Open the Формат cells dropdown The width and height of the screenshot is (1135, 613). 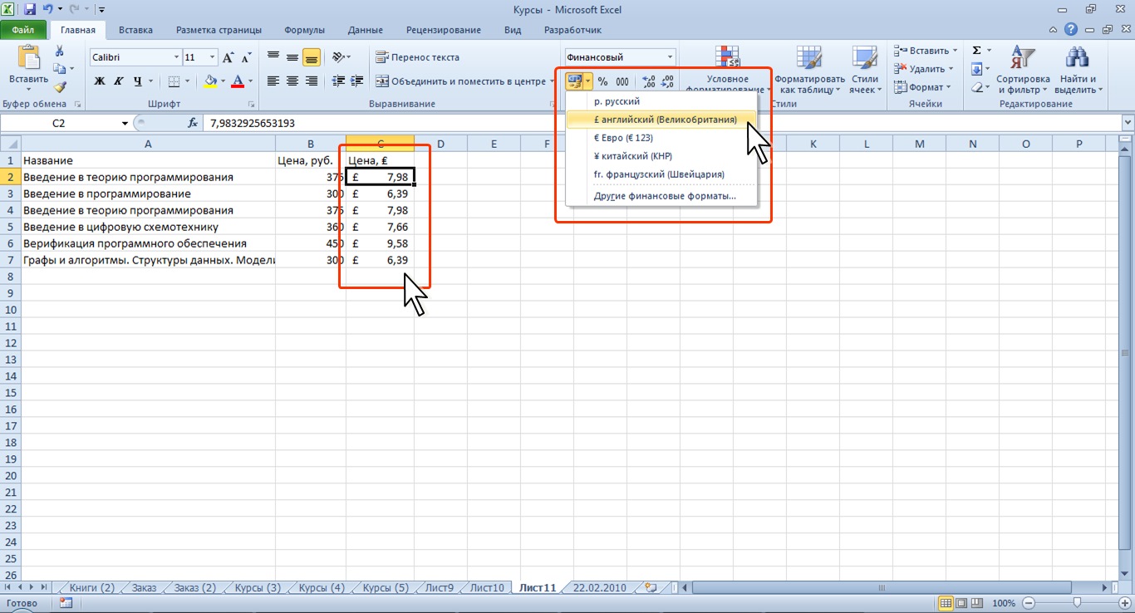click(x=922, y=87)
